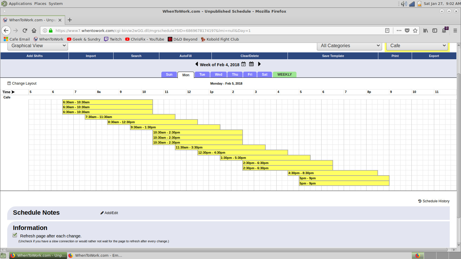
Task: Click the Firefox back button
Action: (x=6, y=31)
